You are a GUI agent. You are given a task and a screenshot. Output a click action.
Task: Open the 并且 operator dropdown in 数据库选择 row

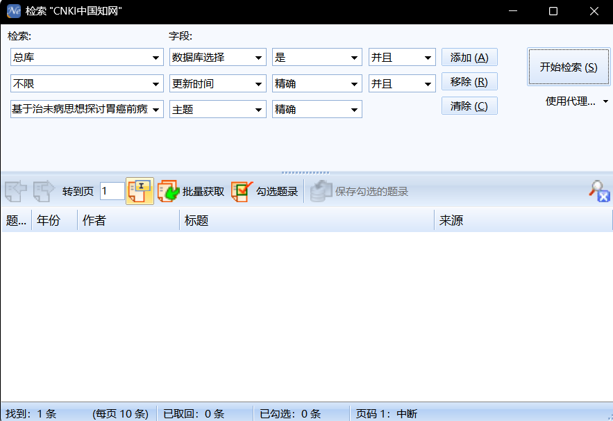click(428, 58)
